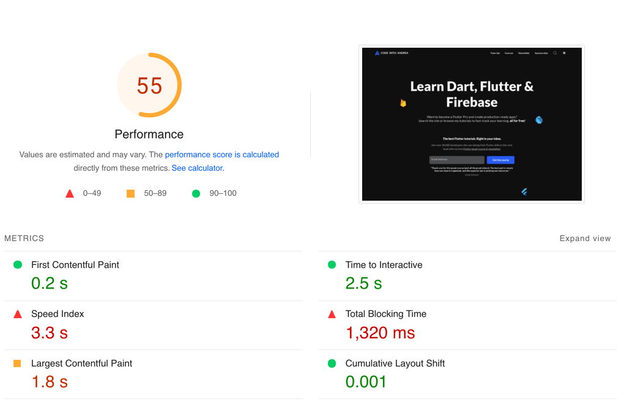Viewport: 624px width, 402px height.
Task: Select the 0.001 value
Action: pos(366,382)
